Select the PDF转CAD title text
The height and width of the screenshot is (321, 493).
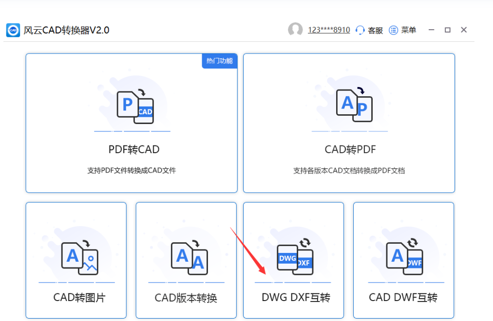[x=134, y=149]
